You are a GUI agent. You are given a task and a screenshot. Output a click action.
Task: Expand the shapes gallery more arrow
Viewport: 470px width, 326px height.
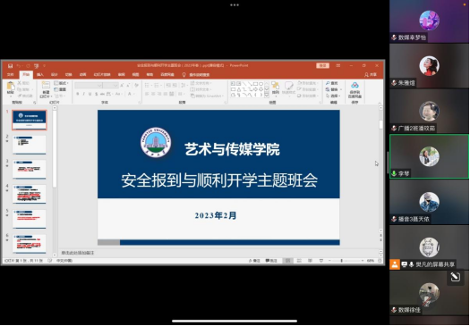267,95
